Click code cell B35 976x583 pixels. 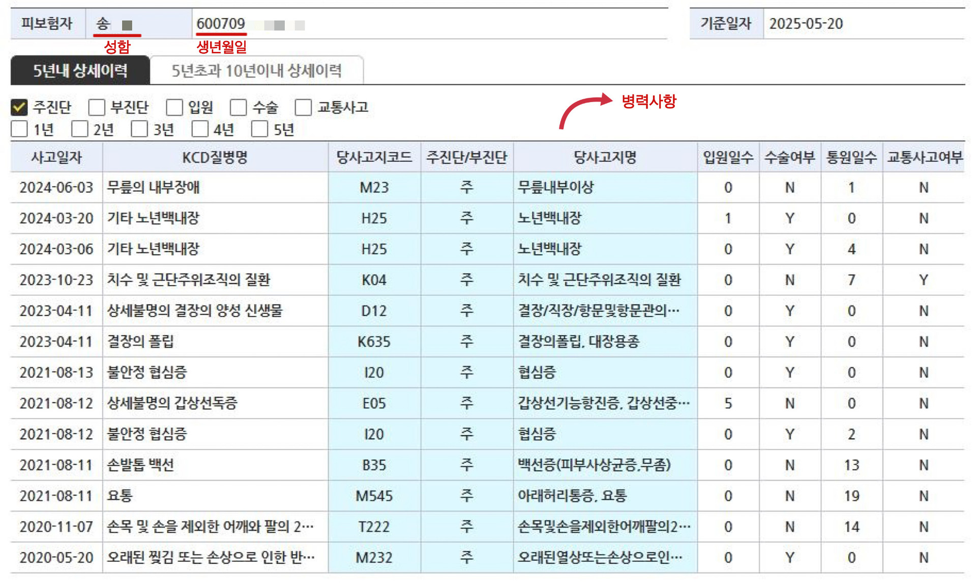click(374, 465)
